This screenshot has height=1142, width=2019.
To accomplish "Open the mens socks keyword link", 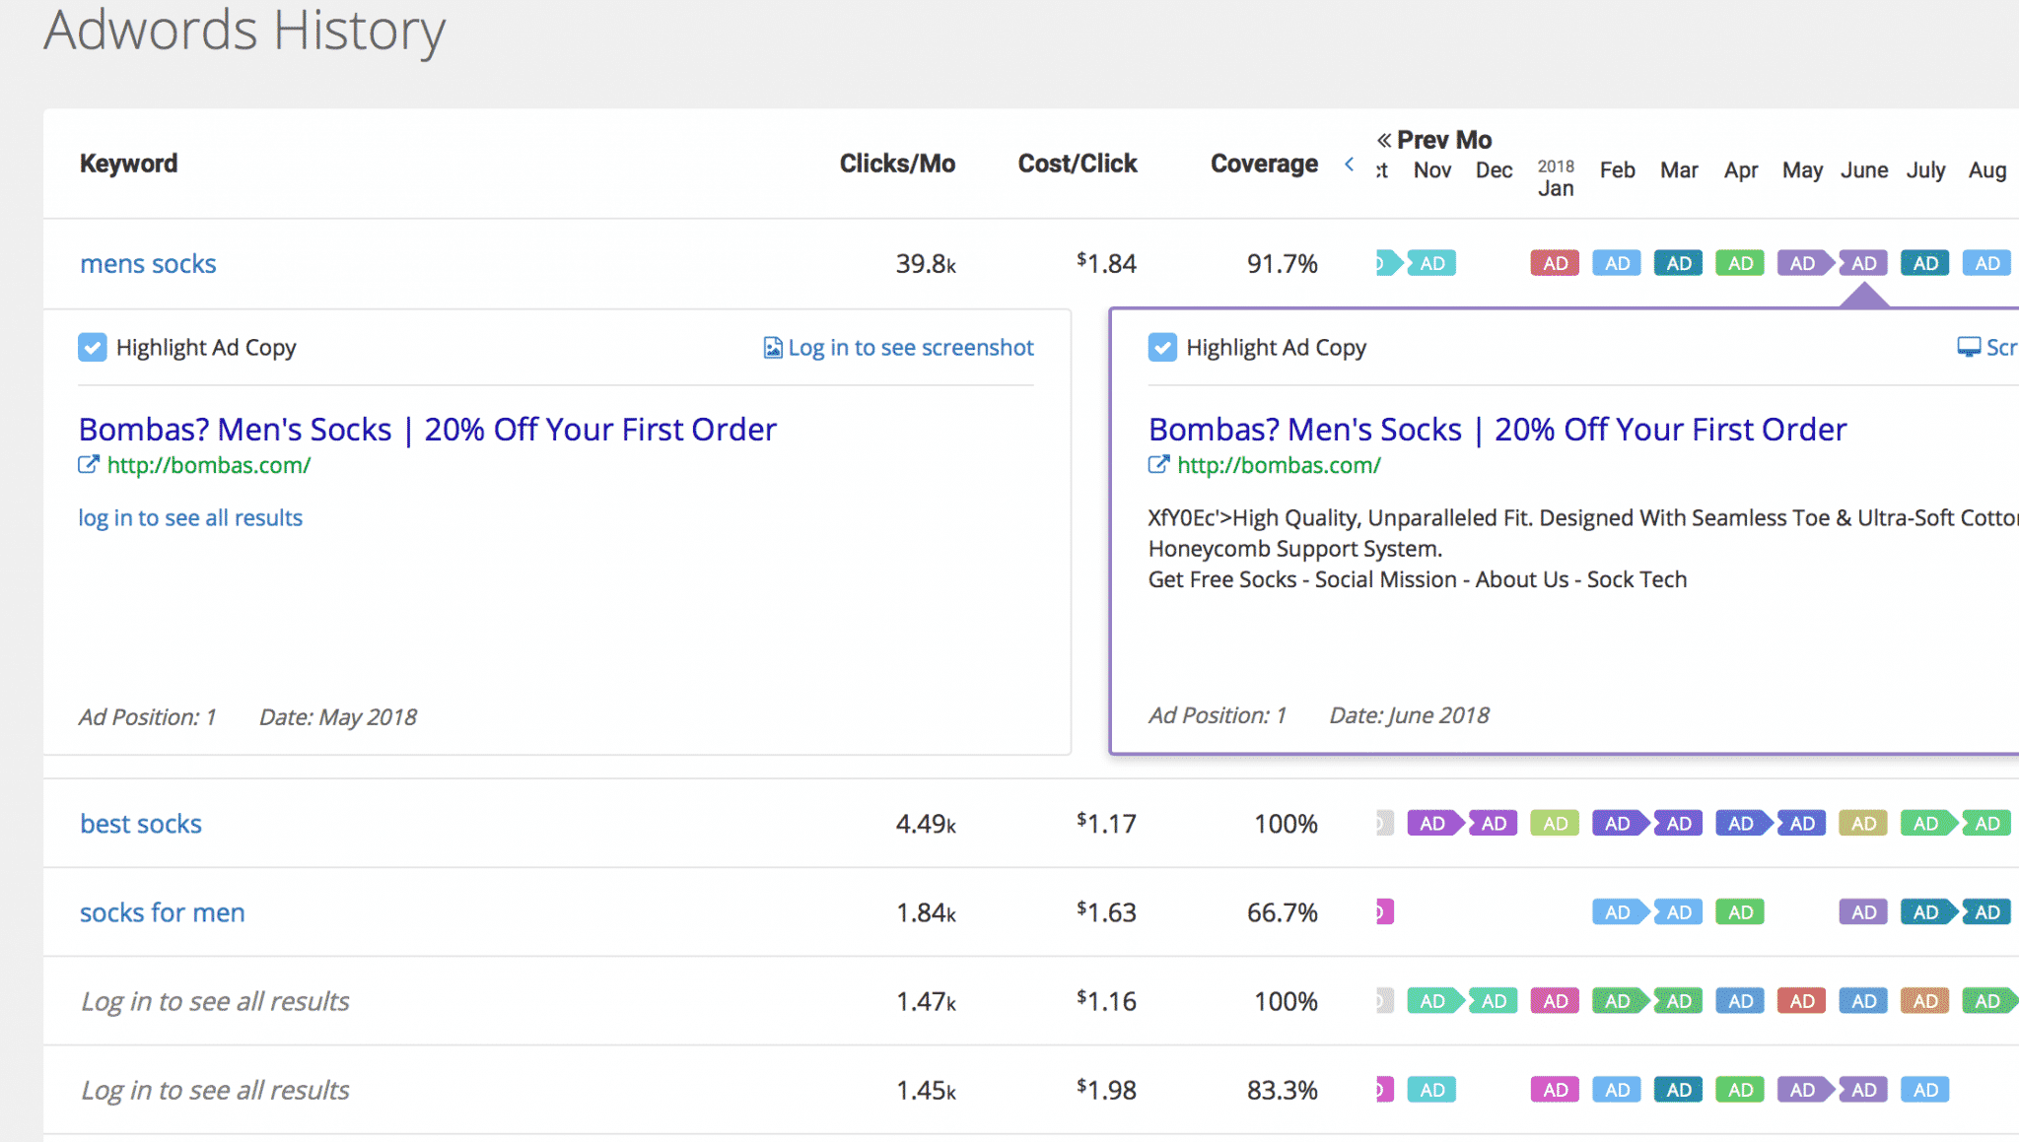I will [x=148, y=264].
